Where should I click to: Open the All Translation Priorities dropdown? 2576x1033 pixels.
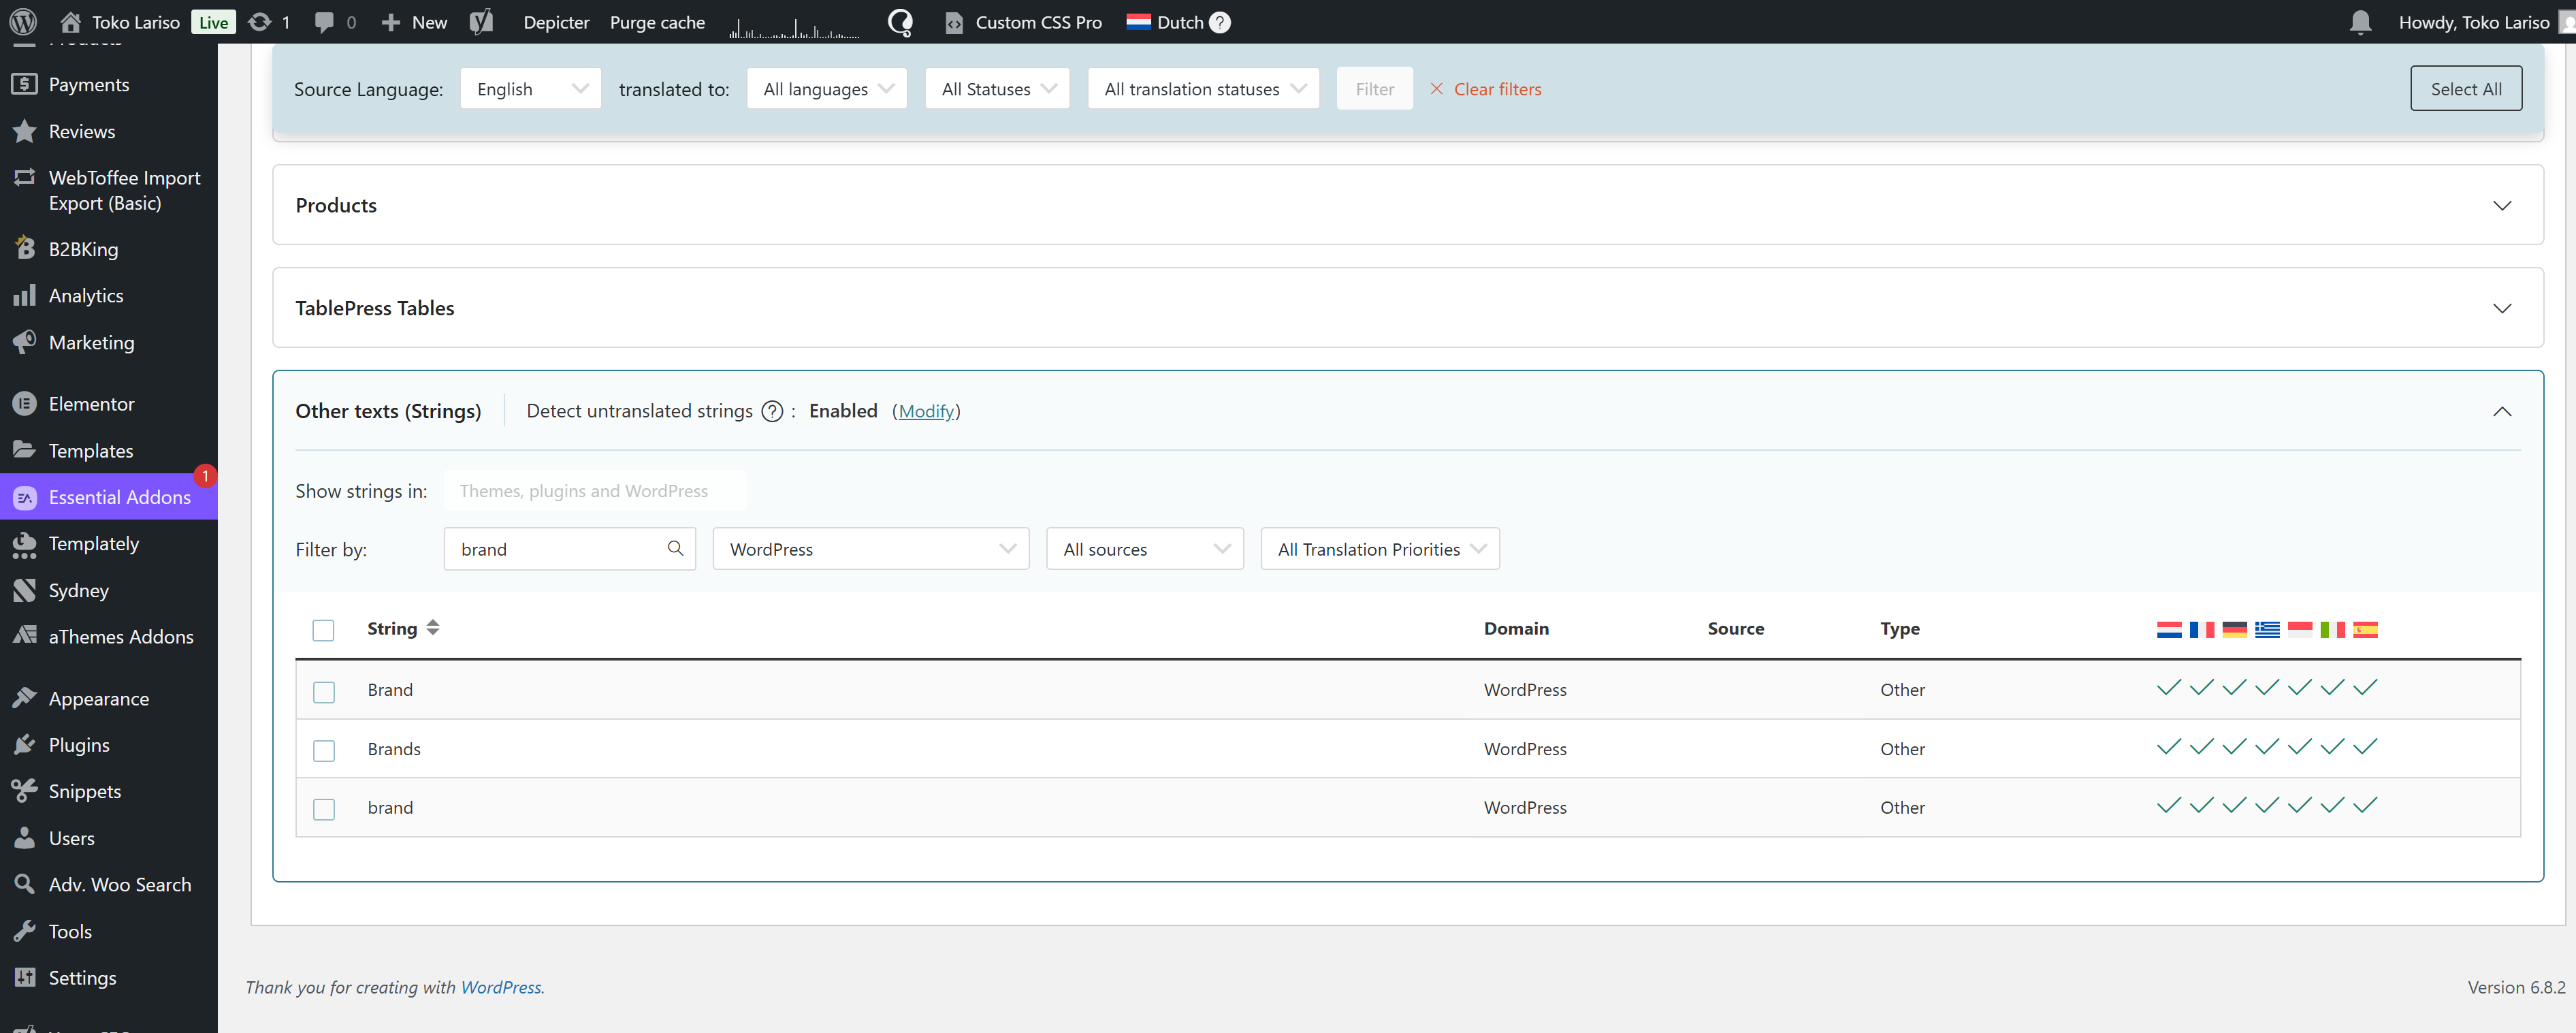pos(1380,549)
